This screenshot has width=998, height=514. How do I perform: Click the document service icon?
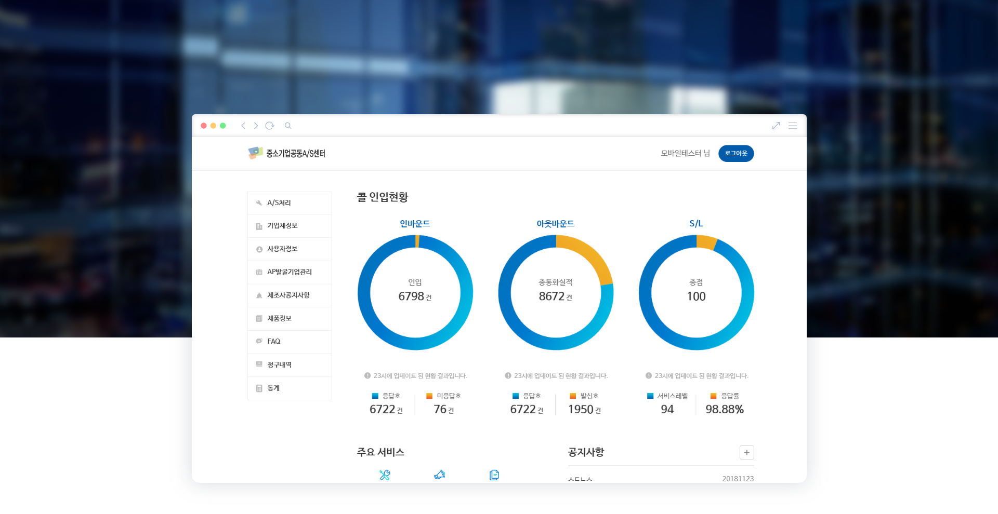[x=494, y=475]
